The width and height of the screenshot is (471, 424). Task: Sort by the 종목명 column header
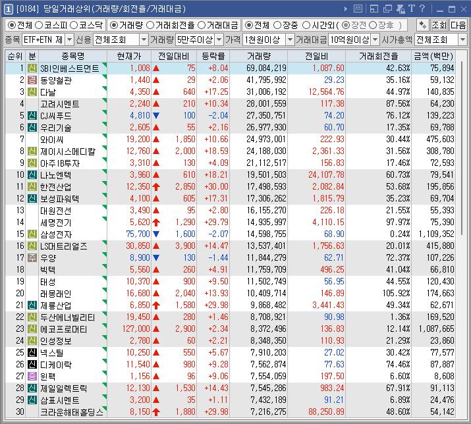coord(72,56)
